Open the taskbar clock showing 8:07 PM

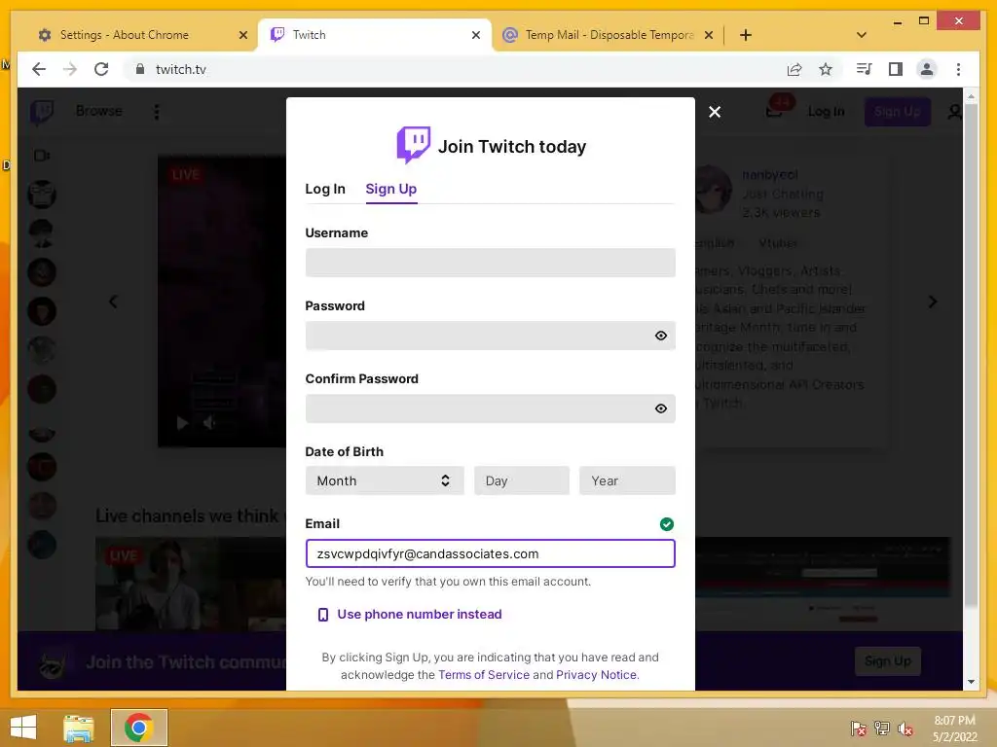point(954,729)
